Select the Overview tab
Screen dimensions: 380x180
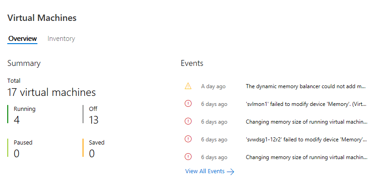pyautogui.click(x=22, y=39)
